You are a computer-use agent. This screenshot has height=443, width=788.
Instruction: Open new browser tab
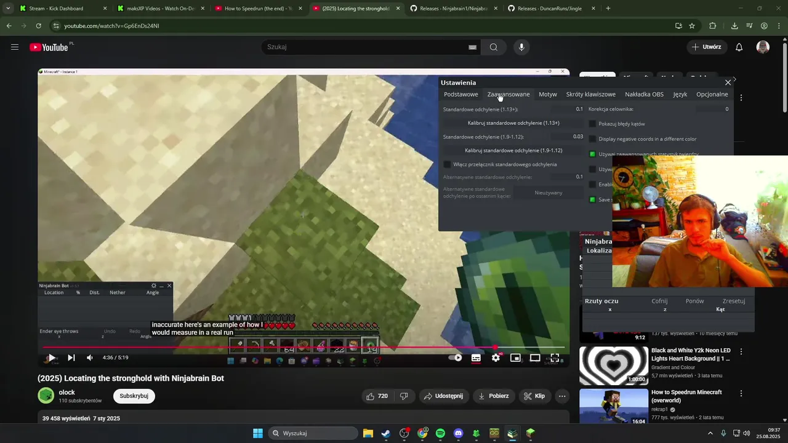pos(608,9)
